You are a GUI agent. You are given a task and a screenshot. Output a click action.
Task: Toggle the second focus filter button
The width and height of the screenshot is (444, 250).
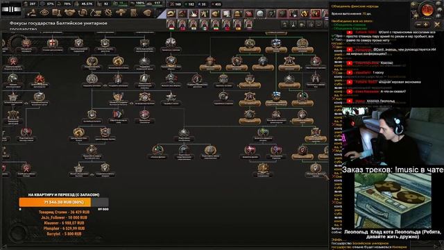tap(293, 25)
